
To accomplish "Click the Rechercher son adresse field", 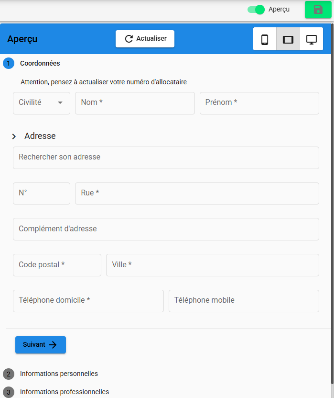I will (x=166, y=158).
